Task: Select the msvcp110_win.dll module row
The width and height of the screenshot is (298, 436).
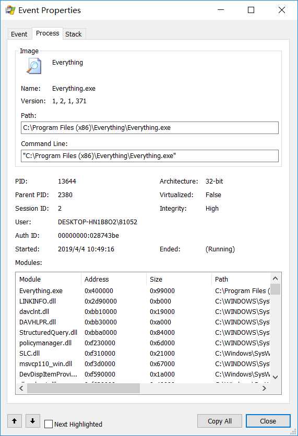Action: click(143, 364)
